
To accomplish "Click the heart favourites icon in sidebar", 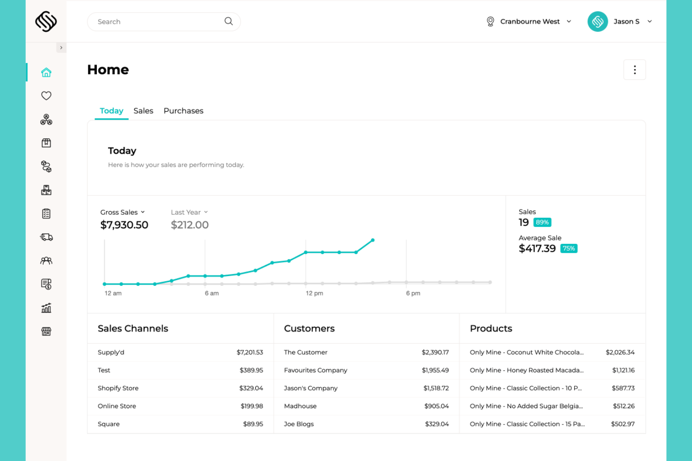I will coord(46,96).
